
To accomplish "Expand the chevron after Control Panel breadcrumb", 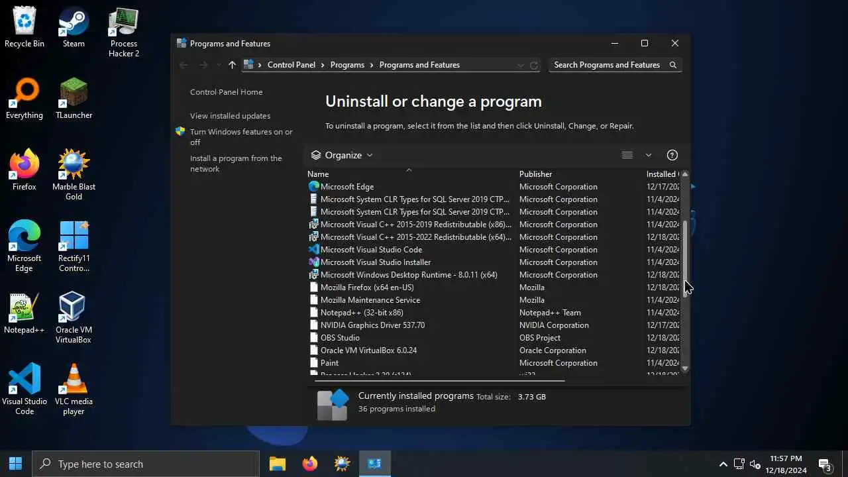I will click(x=323, y=65).
